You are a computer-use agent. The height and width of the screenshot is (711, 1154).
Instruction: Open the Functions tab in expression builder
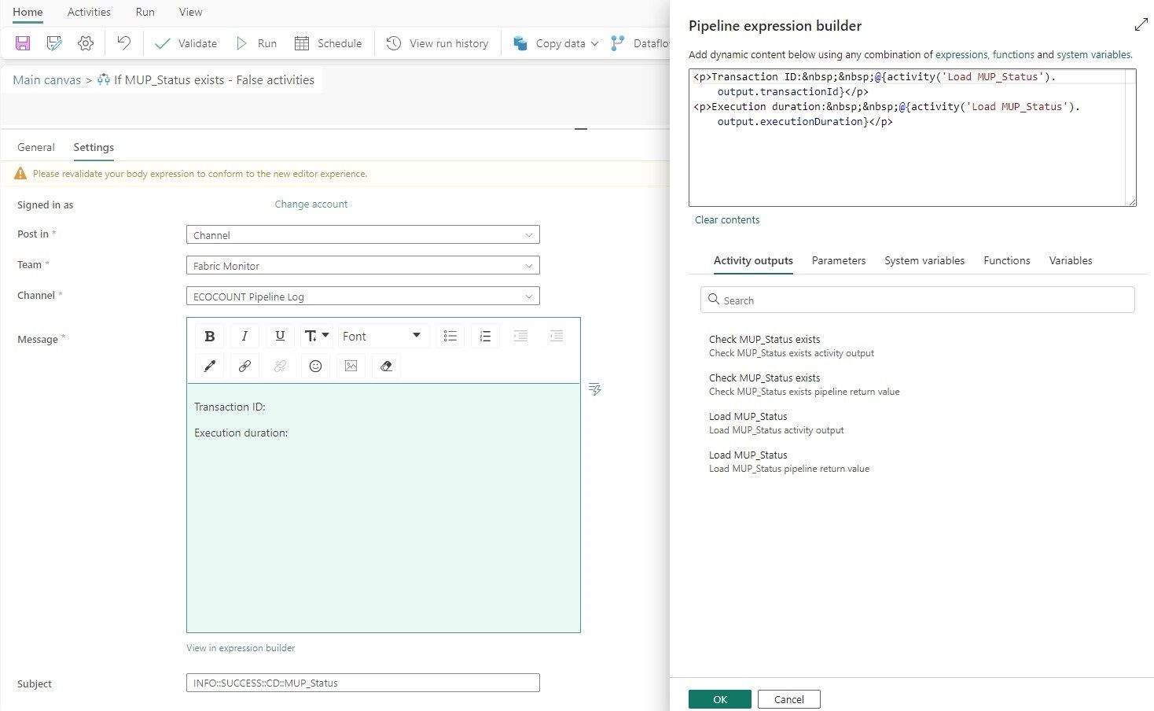click(1007, 260)
